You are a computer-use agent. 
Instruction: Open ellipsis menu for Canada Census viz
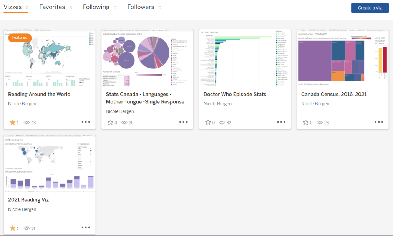click(379, 122)
